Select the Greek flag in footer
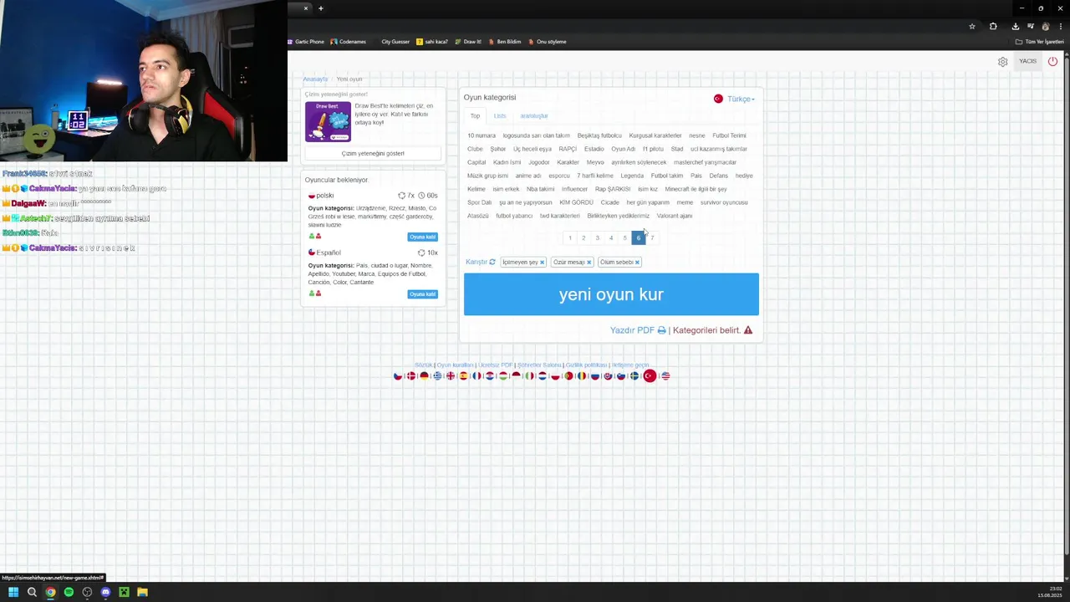This screenshot has width=1070, height=602. coord(437,376)
